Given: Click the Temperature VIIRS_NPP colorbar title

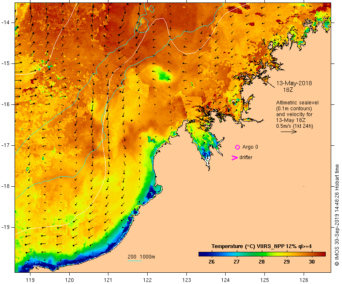Looking at the screenshot, I should 262,246.
